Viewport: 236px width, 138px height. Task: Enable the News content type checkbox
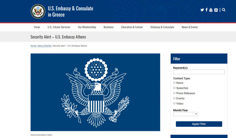(175, 83)
